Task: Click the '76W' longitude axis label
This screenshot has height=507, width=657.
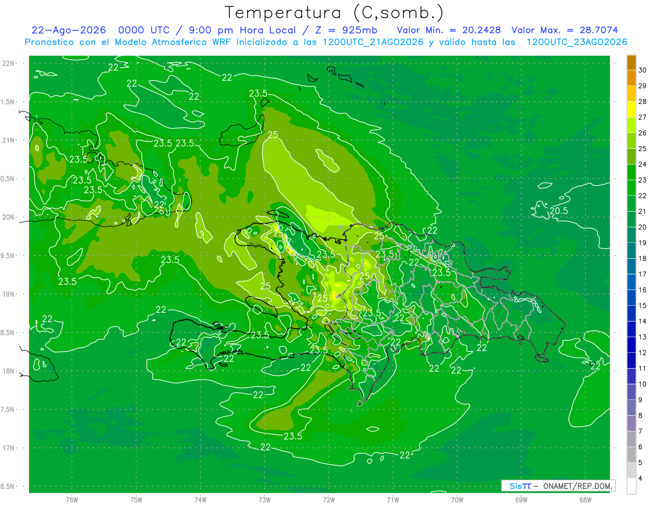Action: pos(72,500)
